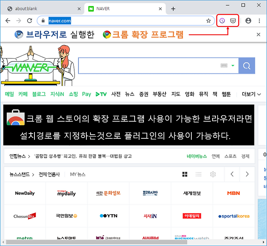Bookmark this page with the star icon
The image size is (267, 246).
point(208,21)
